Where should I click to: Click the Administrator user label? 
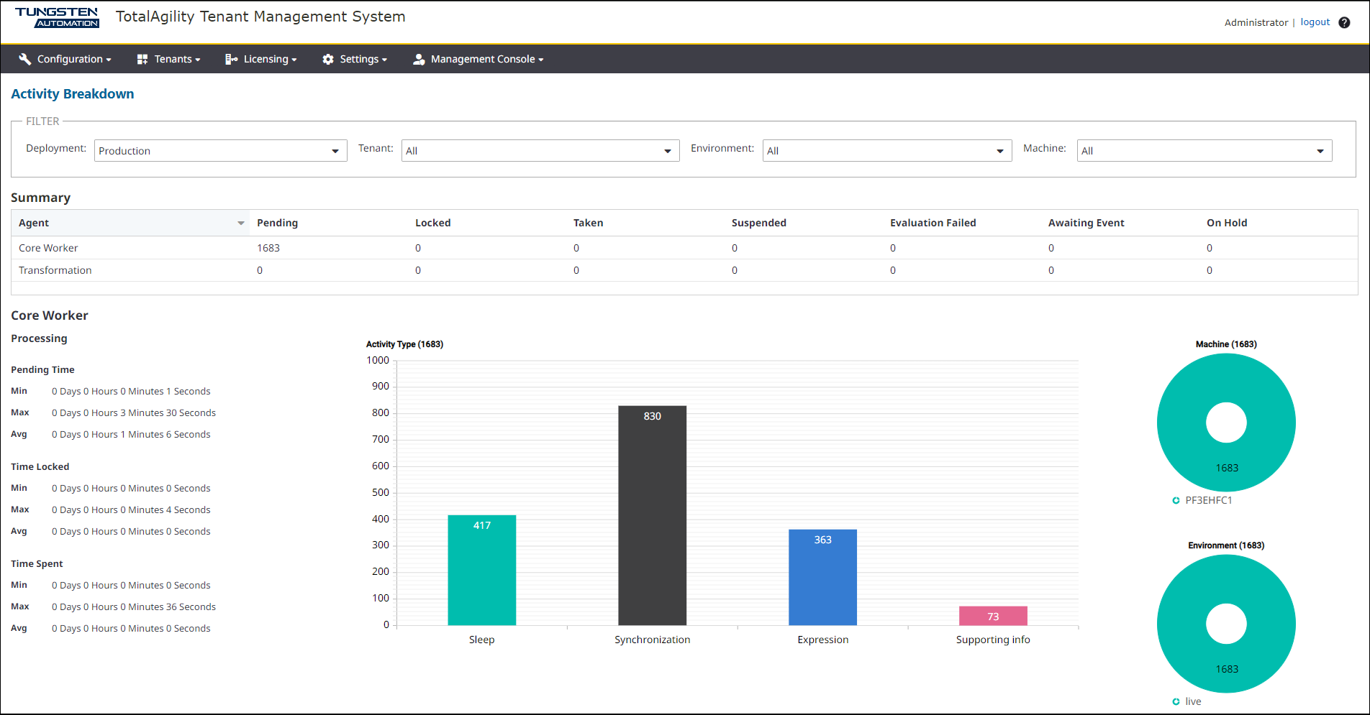click(x=1256, y=22)
